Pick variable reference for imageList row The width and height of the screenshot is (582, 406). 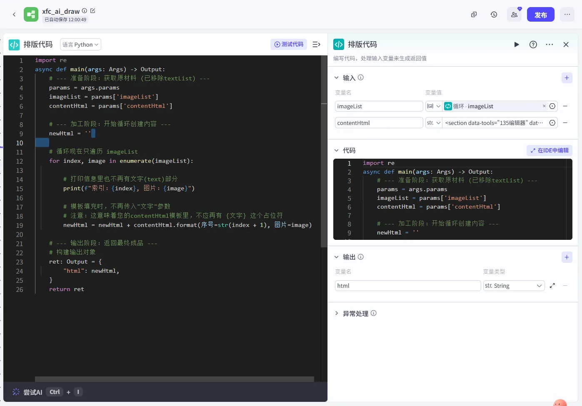552,106
